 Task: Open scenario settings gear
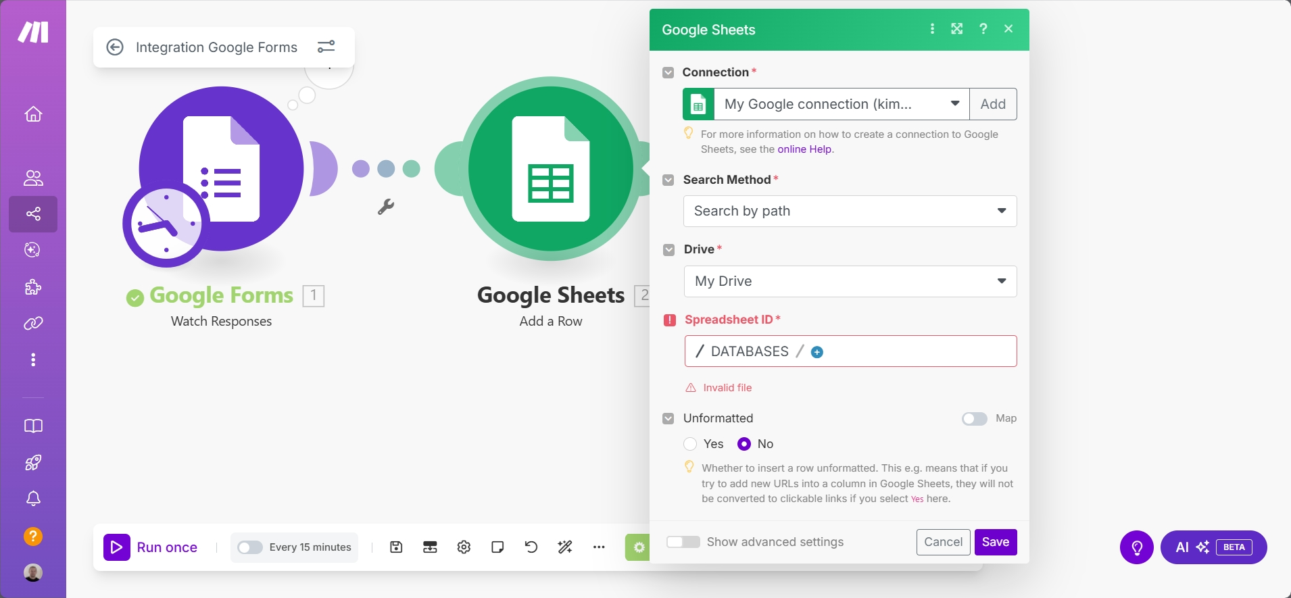[464, 547]
